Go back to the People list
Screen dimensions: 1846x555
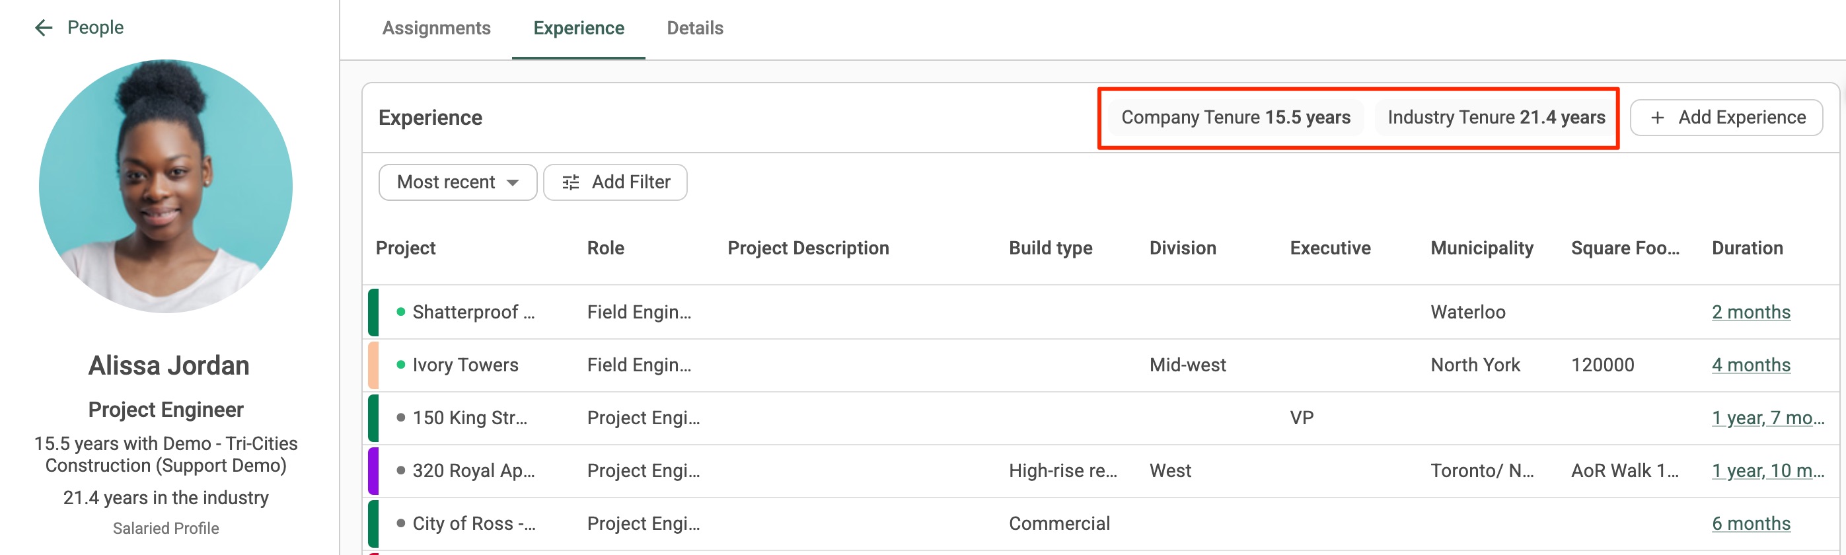[x=95, y=27]
